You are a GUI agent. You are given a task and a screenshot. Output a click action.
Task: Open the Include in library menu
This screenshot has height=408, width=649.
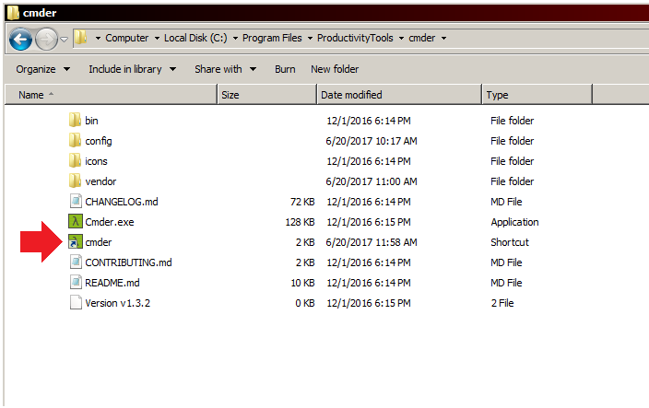tap(133, 69)
